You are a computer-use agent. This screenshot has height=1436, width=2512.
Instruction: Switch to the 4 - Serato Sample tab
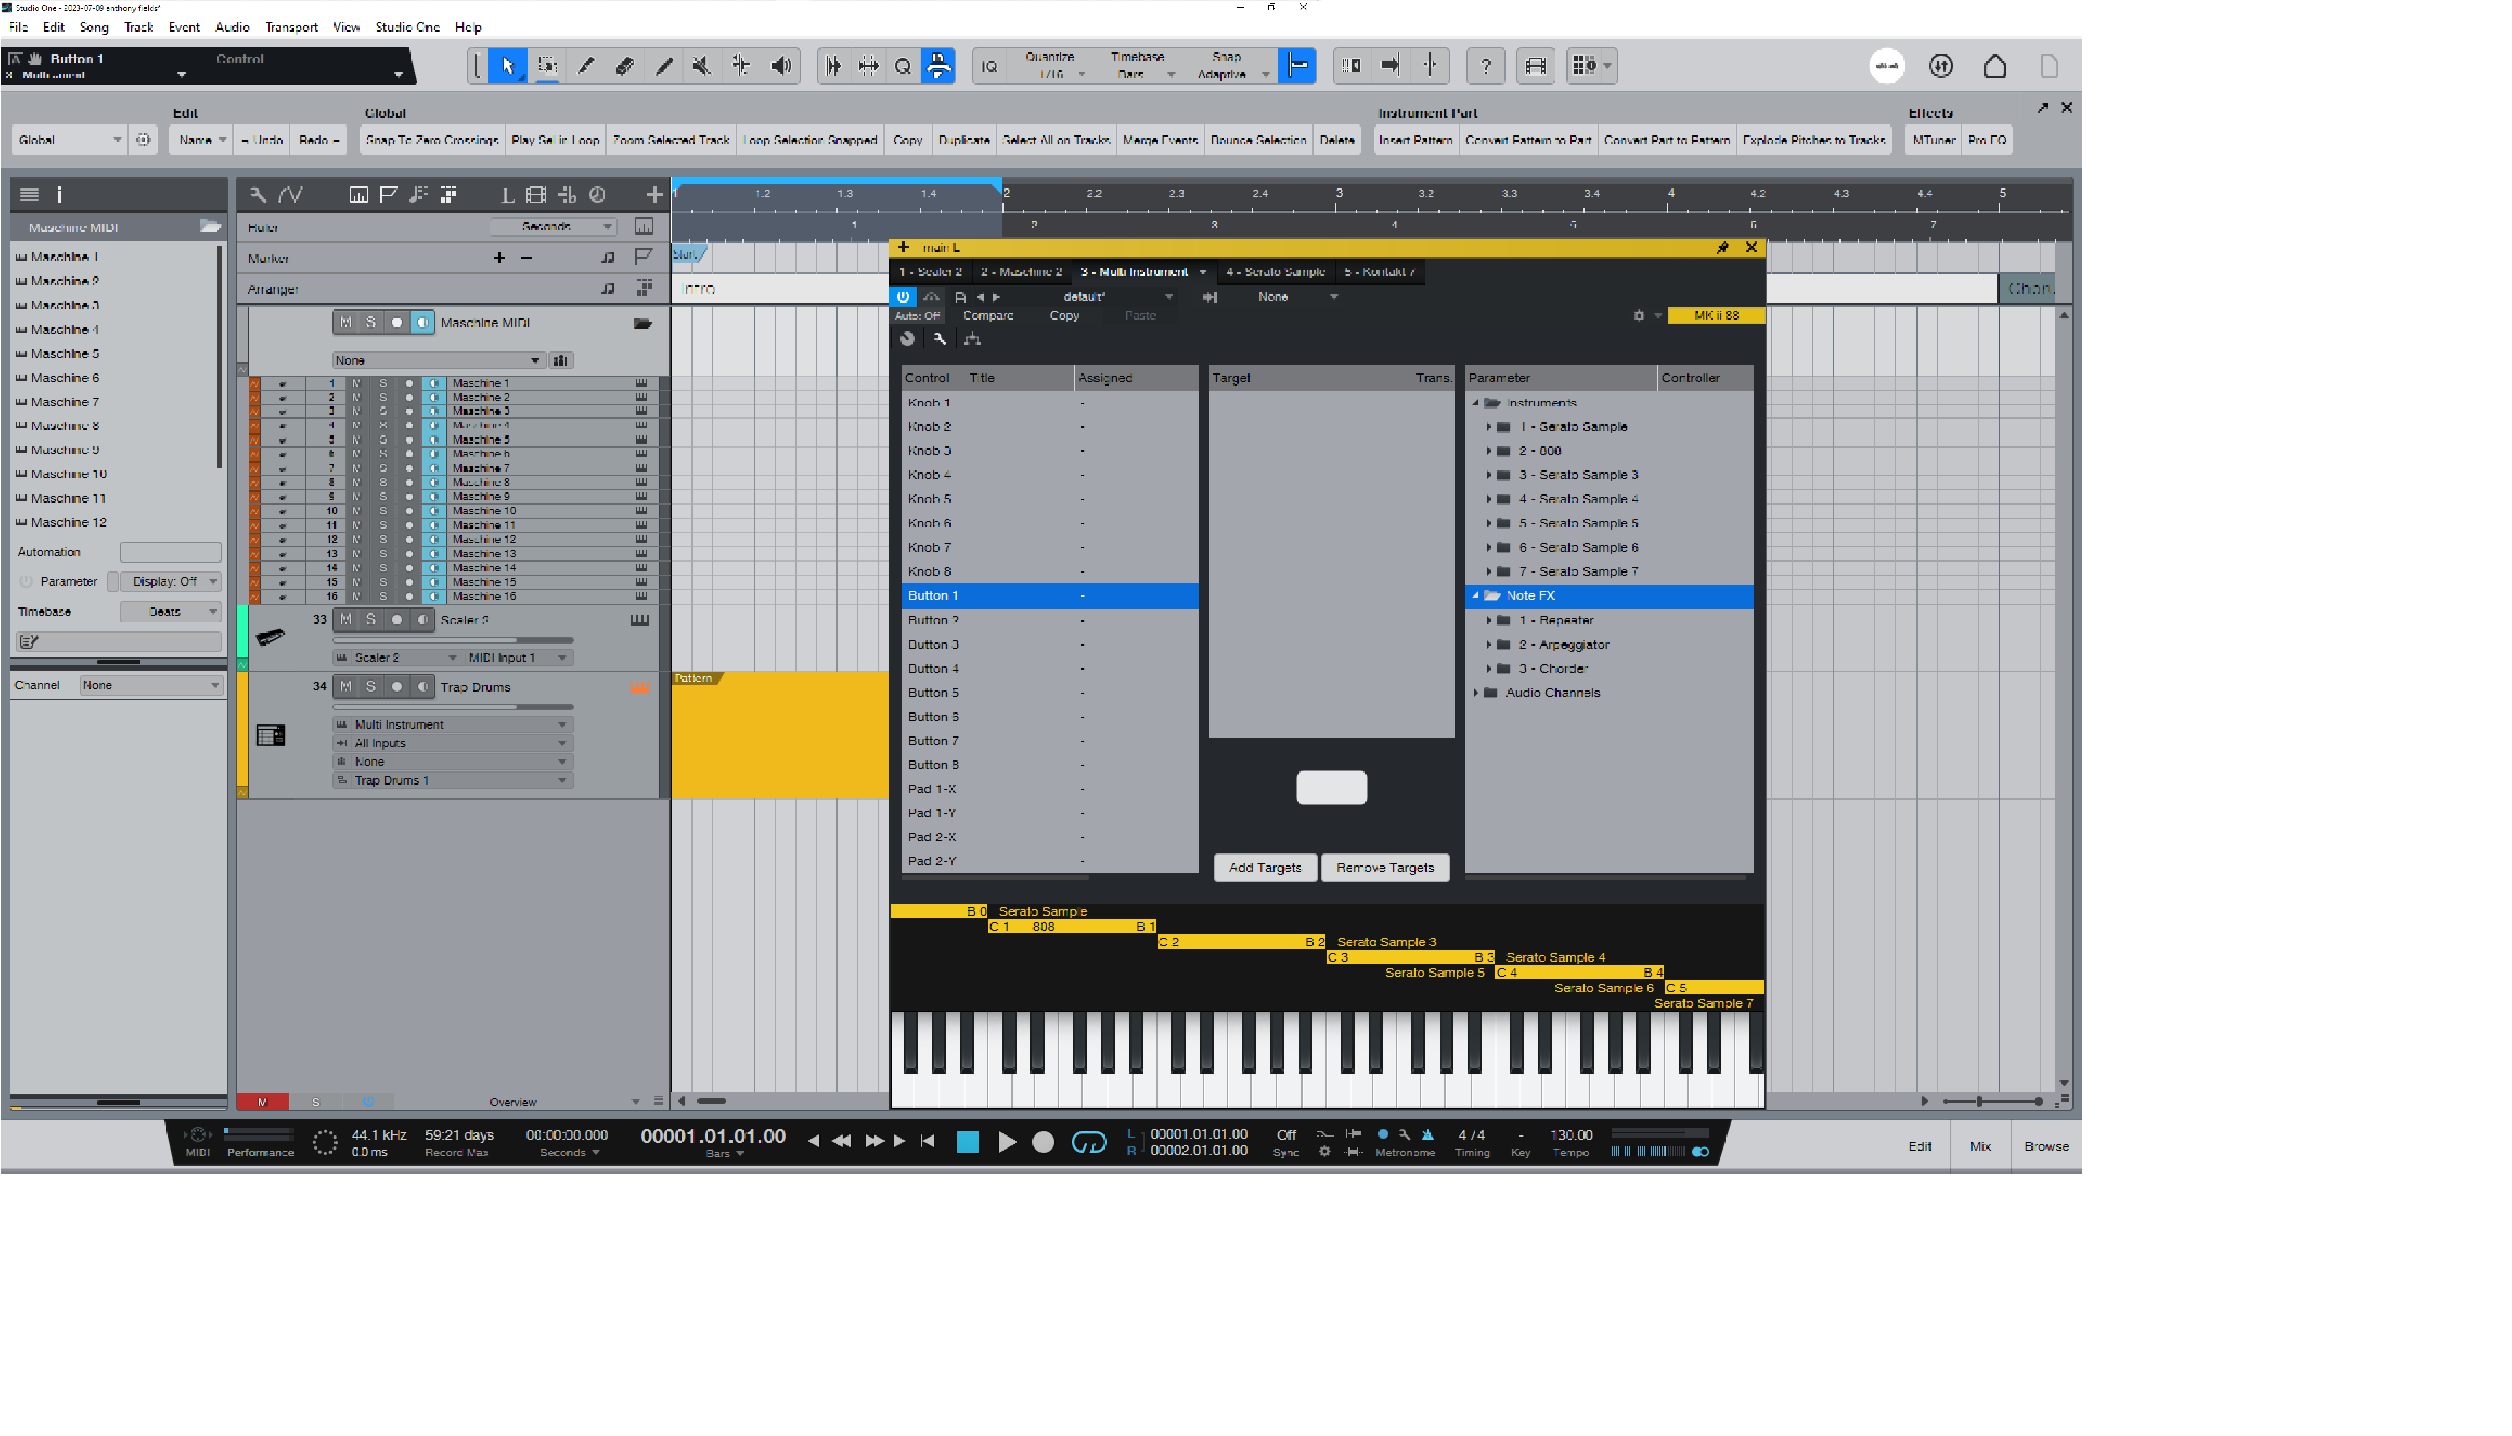[1275, 271]
